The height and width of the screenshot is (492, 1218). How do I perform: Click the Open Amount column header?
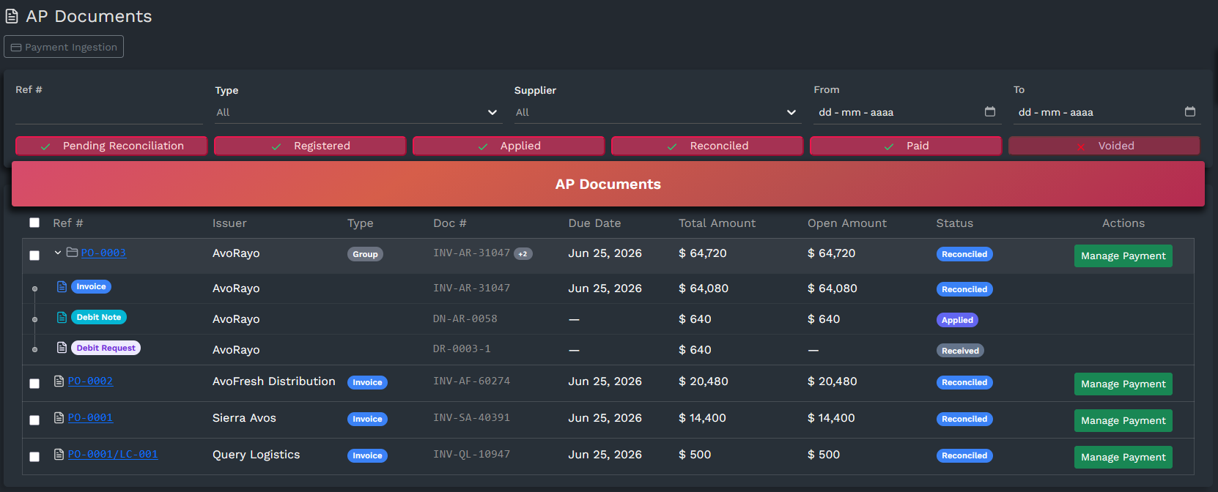coord(847,223)
